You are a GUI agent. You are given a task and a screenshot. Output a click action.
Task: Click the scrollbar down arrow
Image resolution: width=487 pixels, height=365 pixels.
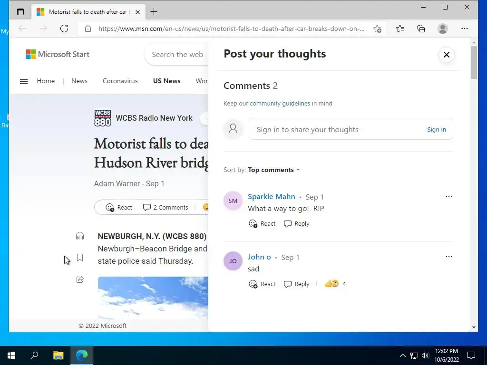coord(474,327)
